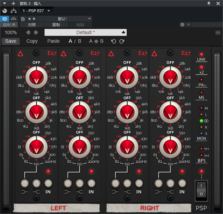Open the hamburger menu icon
Image resolution: width=223 pixels, height=214 pixels.
point(218,32)
